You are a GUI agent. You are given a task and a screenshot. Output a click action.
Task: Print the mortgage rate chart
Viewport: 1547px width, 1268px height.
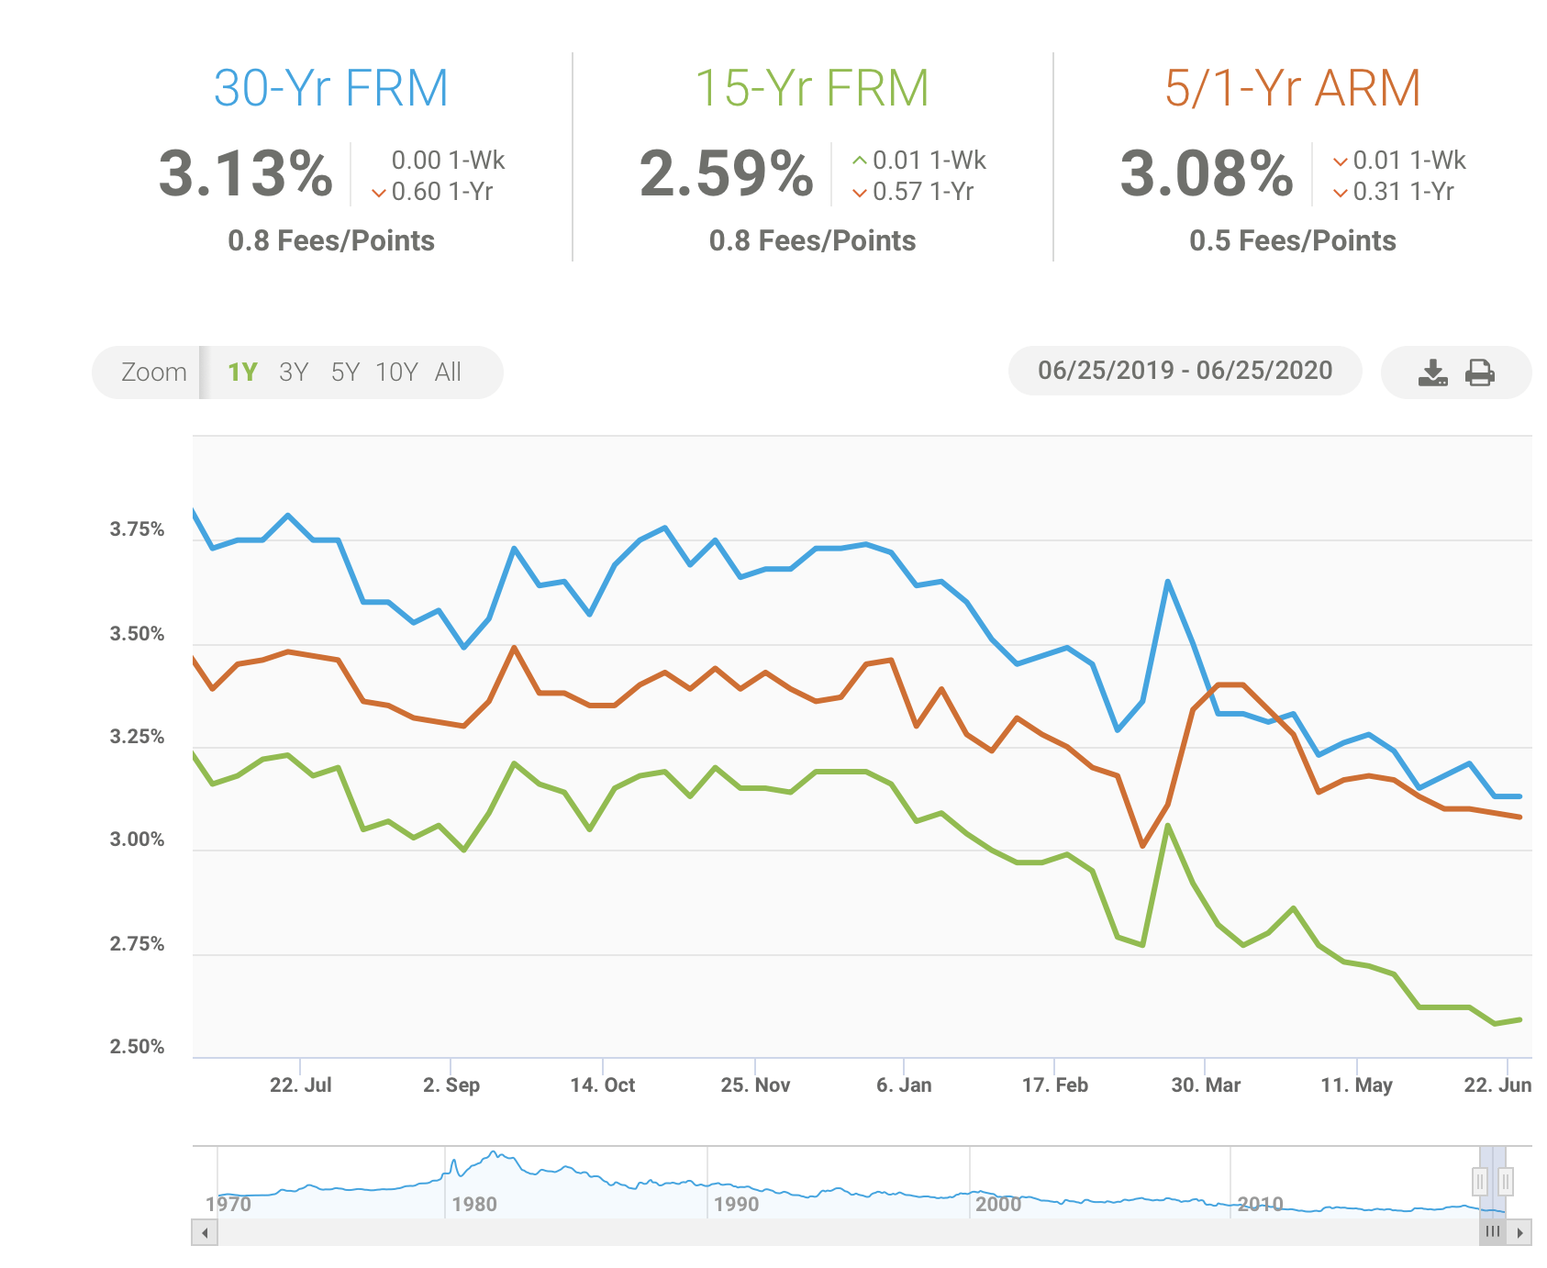click(1482, 372)
